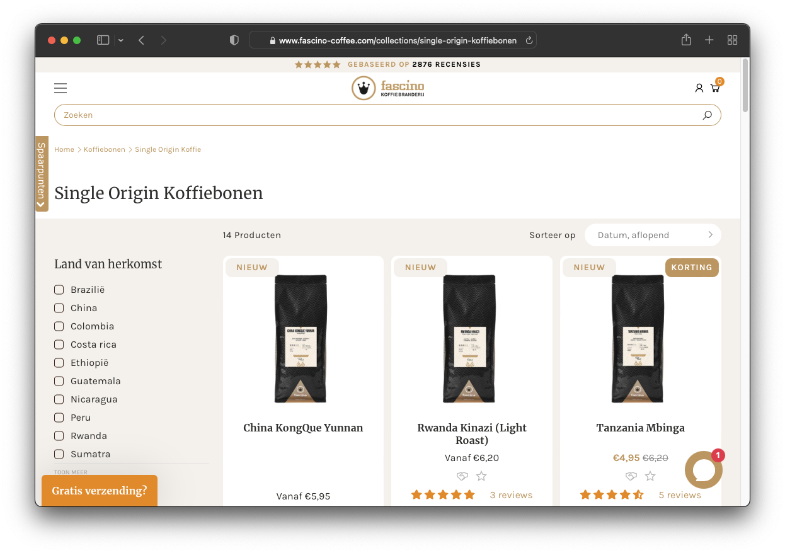Click compare icon under Rwanda Kinazi
This screenshot has width=785, height=553.
462,476
